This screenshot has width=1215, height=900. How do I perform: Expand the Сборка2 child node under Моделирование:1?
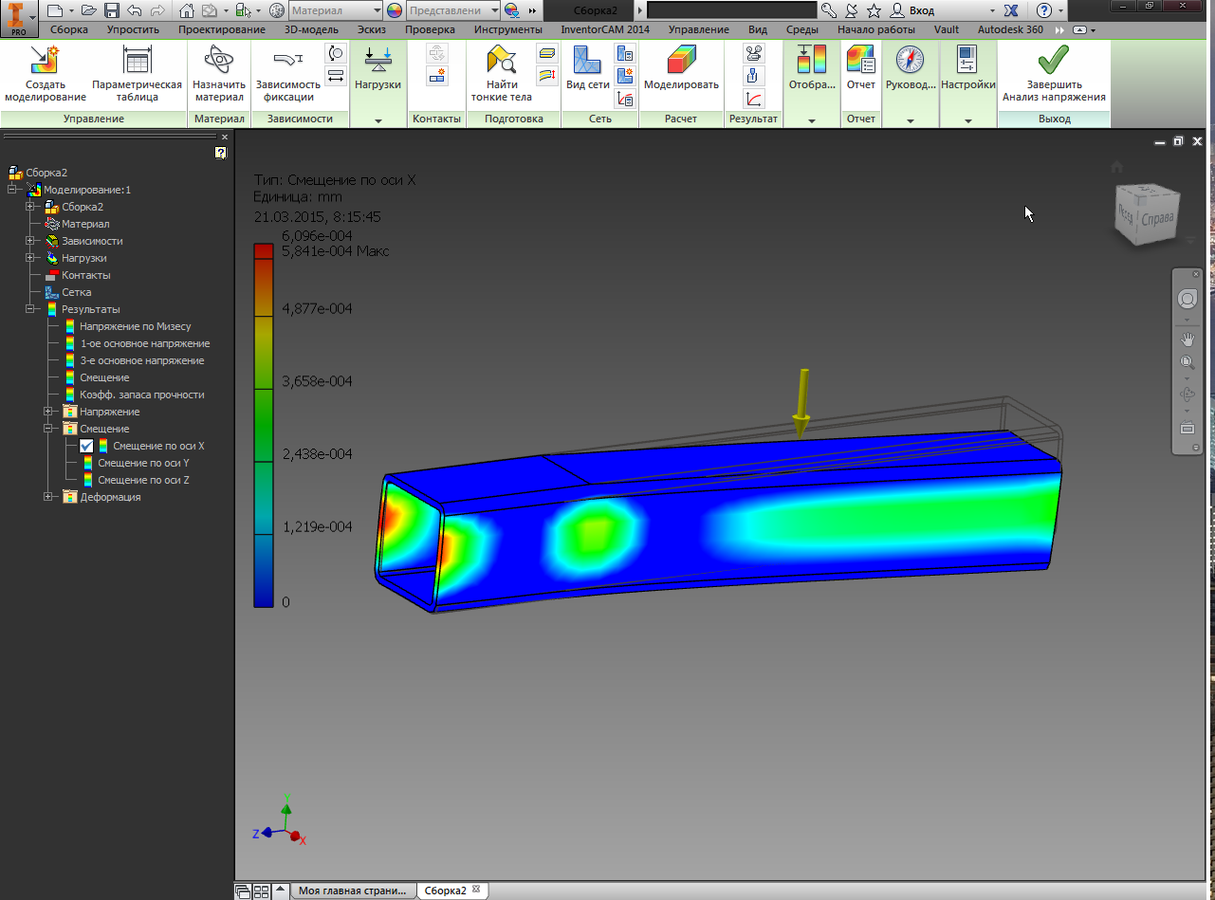point(30,207)
